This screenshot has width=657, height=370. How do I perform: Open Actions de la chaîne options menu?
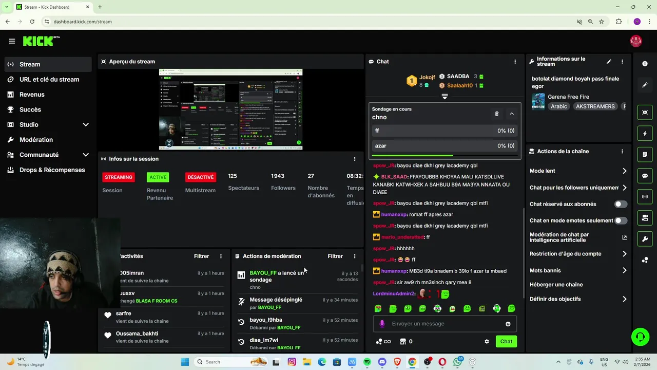[622, 152]
